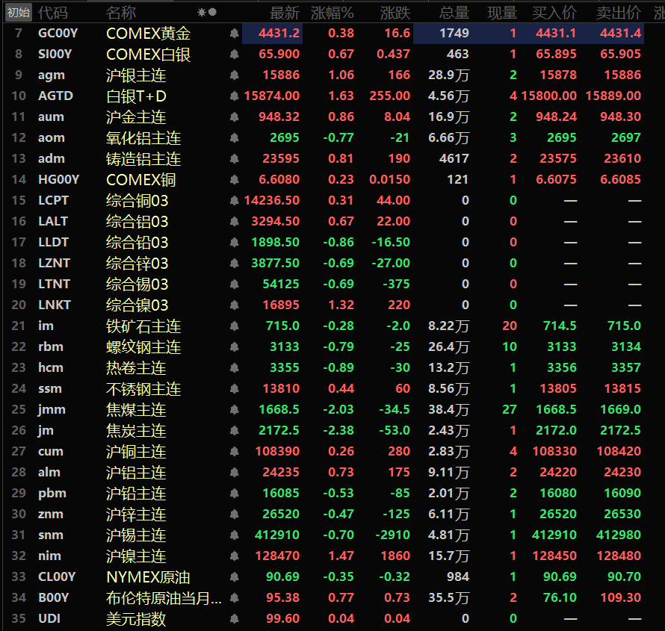The image size is (665, 631).
Task: Sort by 总量 column header
Action: coord(454,13)
